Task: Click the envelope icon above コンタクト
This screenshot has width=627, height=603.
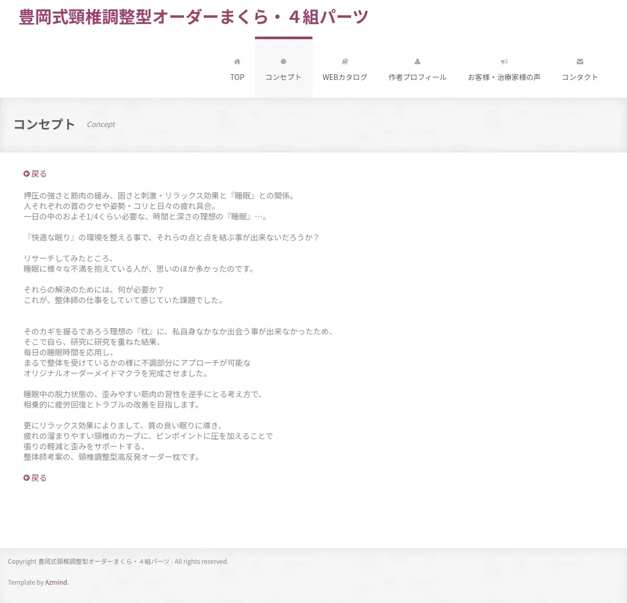Action: pos(580,62)
